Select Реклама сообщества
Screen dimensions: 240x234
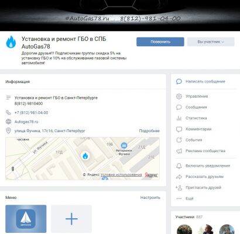point(205,151)
